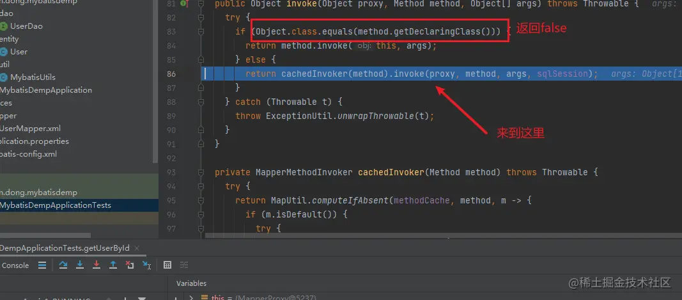The height and width of the screenshot is (300, 682).
Task: Click method.invoke on line 84
Action: coord(314,45)
